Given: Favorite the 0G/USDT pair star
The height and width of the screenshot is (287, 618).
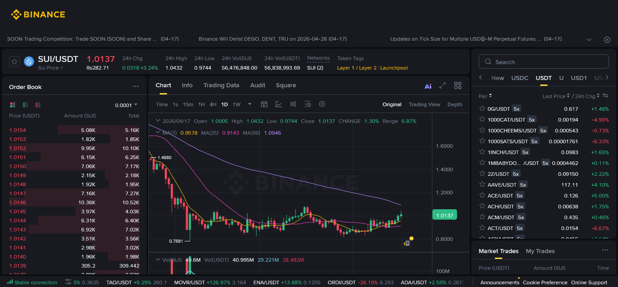Looking at the screenshot, I should pyautogui.click(x=482, y=109).
